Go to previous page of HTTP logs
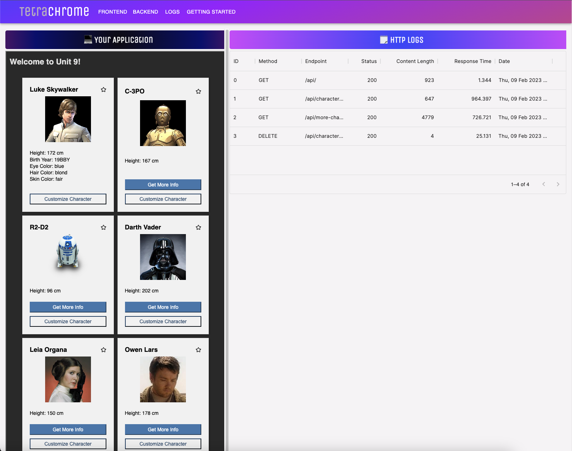This screenshot has height=451, width=572. coord(544,184)
